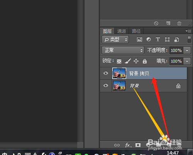Screen dimensions: 193x155
Task: Click the lock icon on 背景 layer
Action: [178, 86]
